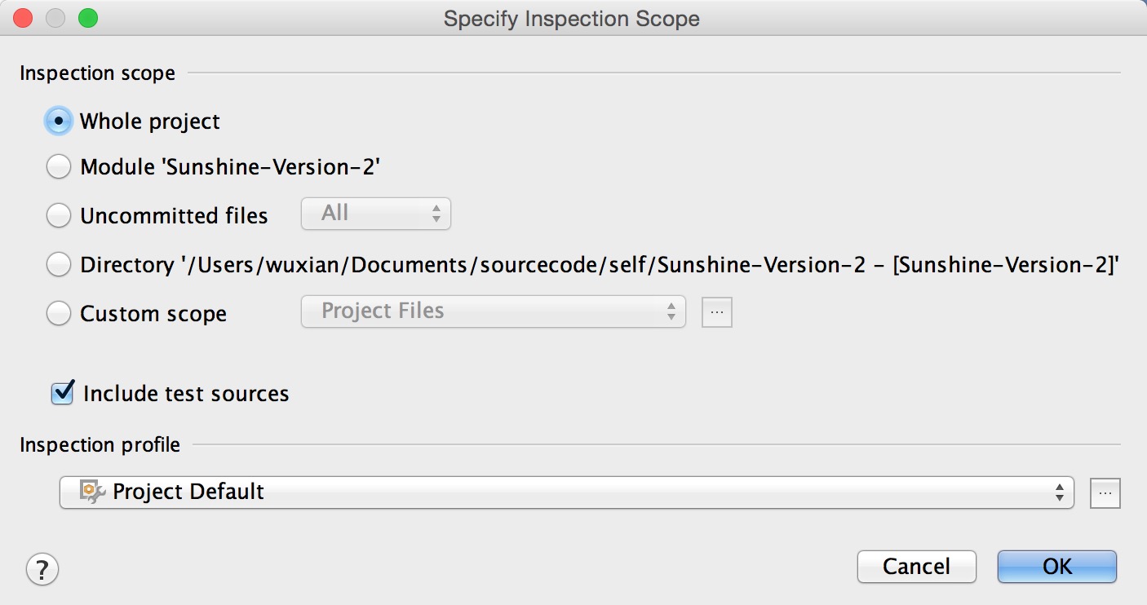Click the help question mark button

click(x=42, y=568)
